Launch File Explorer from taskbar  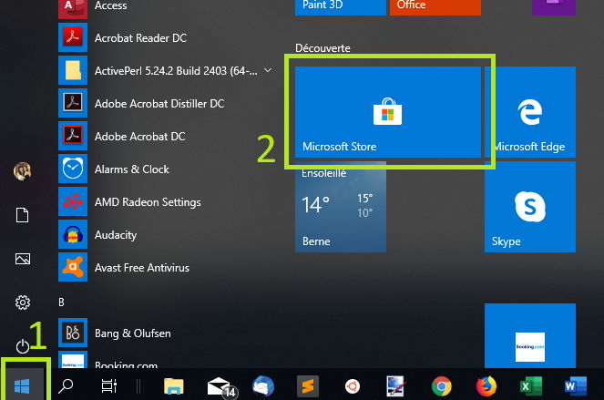(174, 386)
